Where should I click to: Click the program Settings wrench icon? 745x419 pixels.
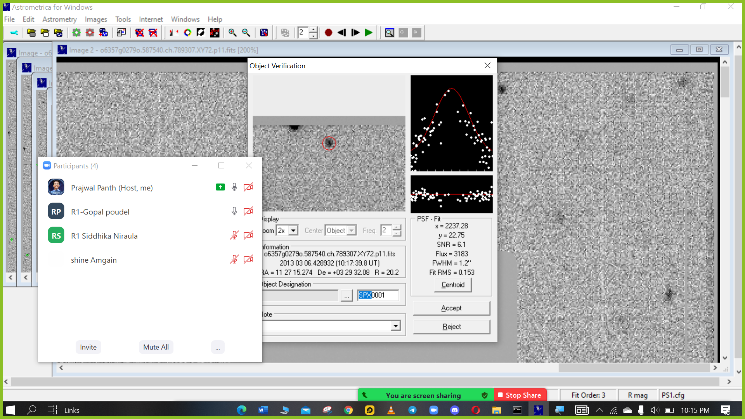coord(14,33)
